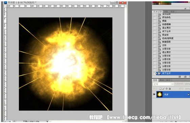The width and height of the screenshot is (190, 123).
Task: Lock image pixels with the brush lock icon
Action: (x=164, y=89)
